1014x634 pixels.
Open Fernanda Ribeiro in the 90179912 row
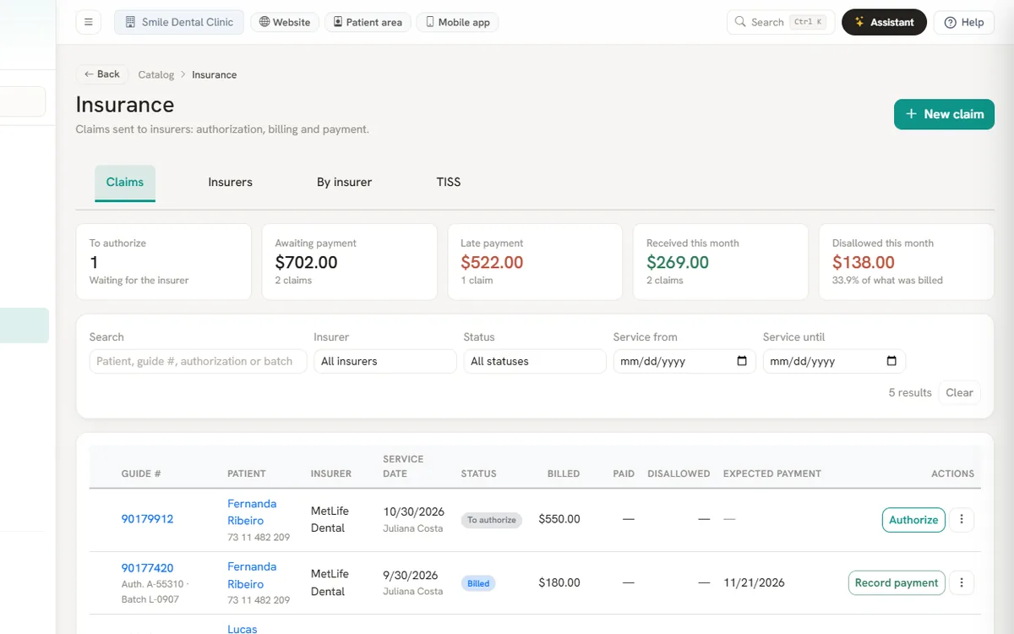(252, 512)
